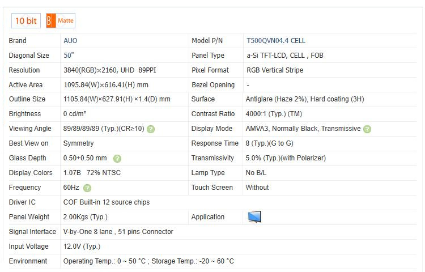Image resolution: width=425 pixels, height=272 pixels.
Task: Click the TV application icon
Action: [254, 217]
